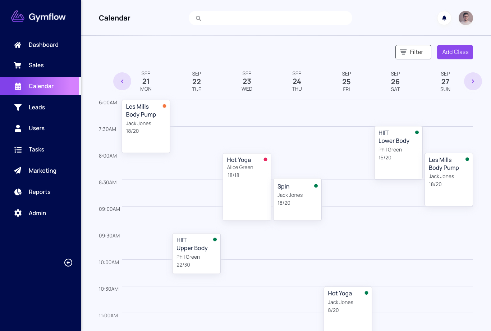491x331 pixels.
Task: Click the Sales shopping cart icon
Action: pos(18,65)
